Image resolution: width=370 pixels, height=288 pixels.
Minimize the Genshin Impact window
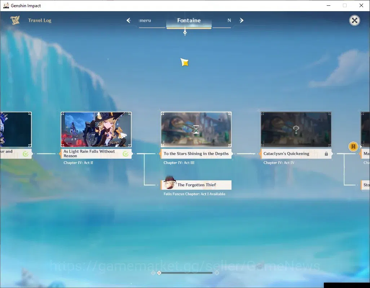[328, 5]
